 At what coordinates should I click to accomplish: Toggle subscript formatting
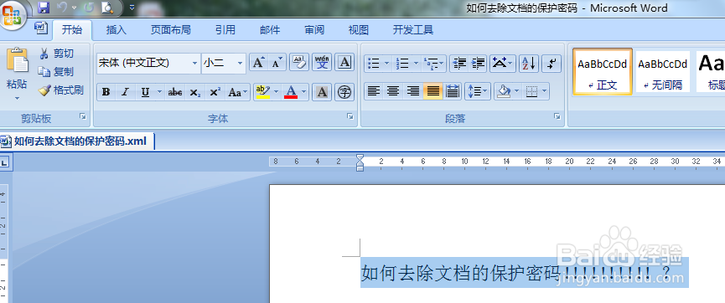(x=195, y=92)
